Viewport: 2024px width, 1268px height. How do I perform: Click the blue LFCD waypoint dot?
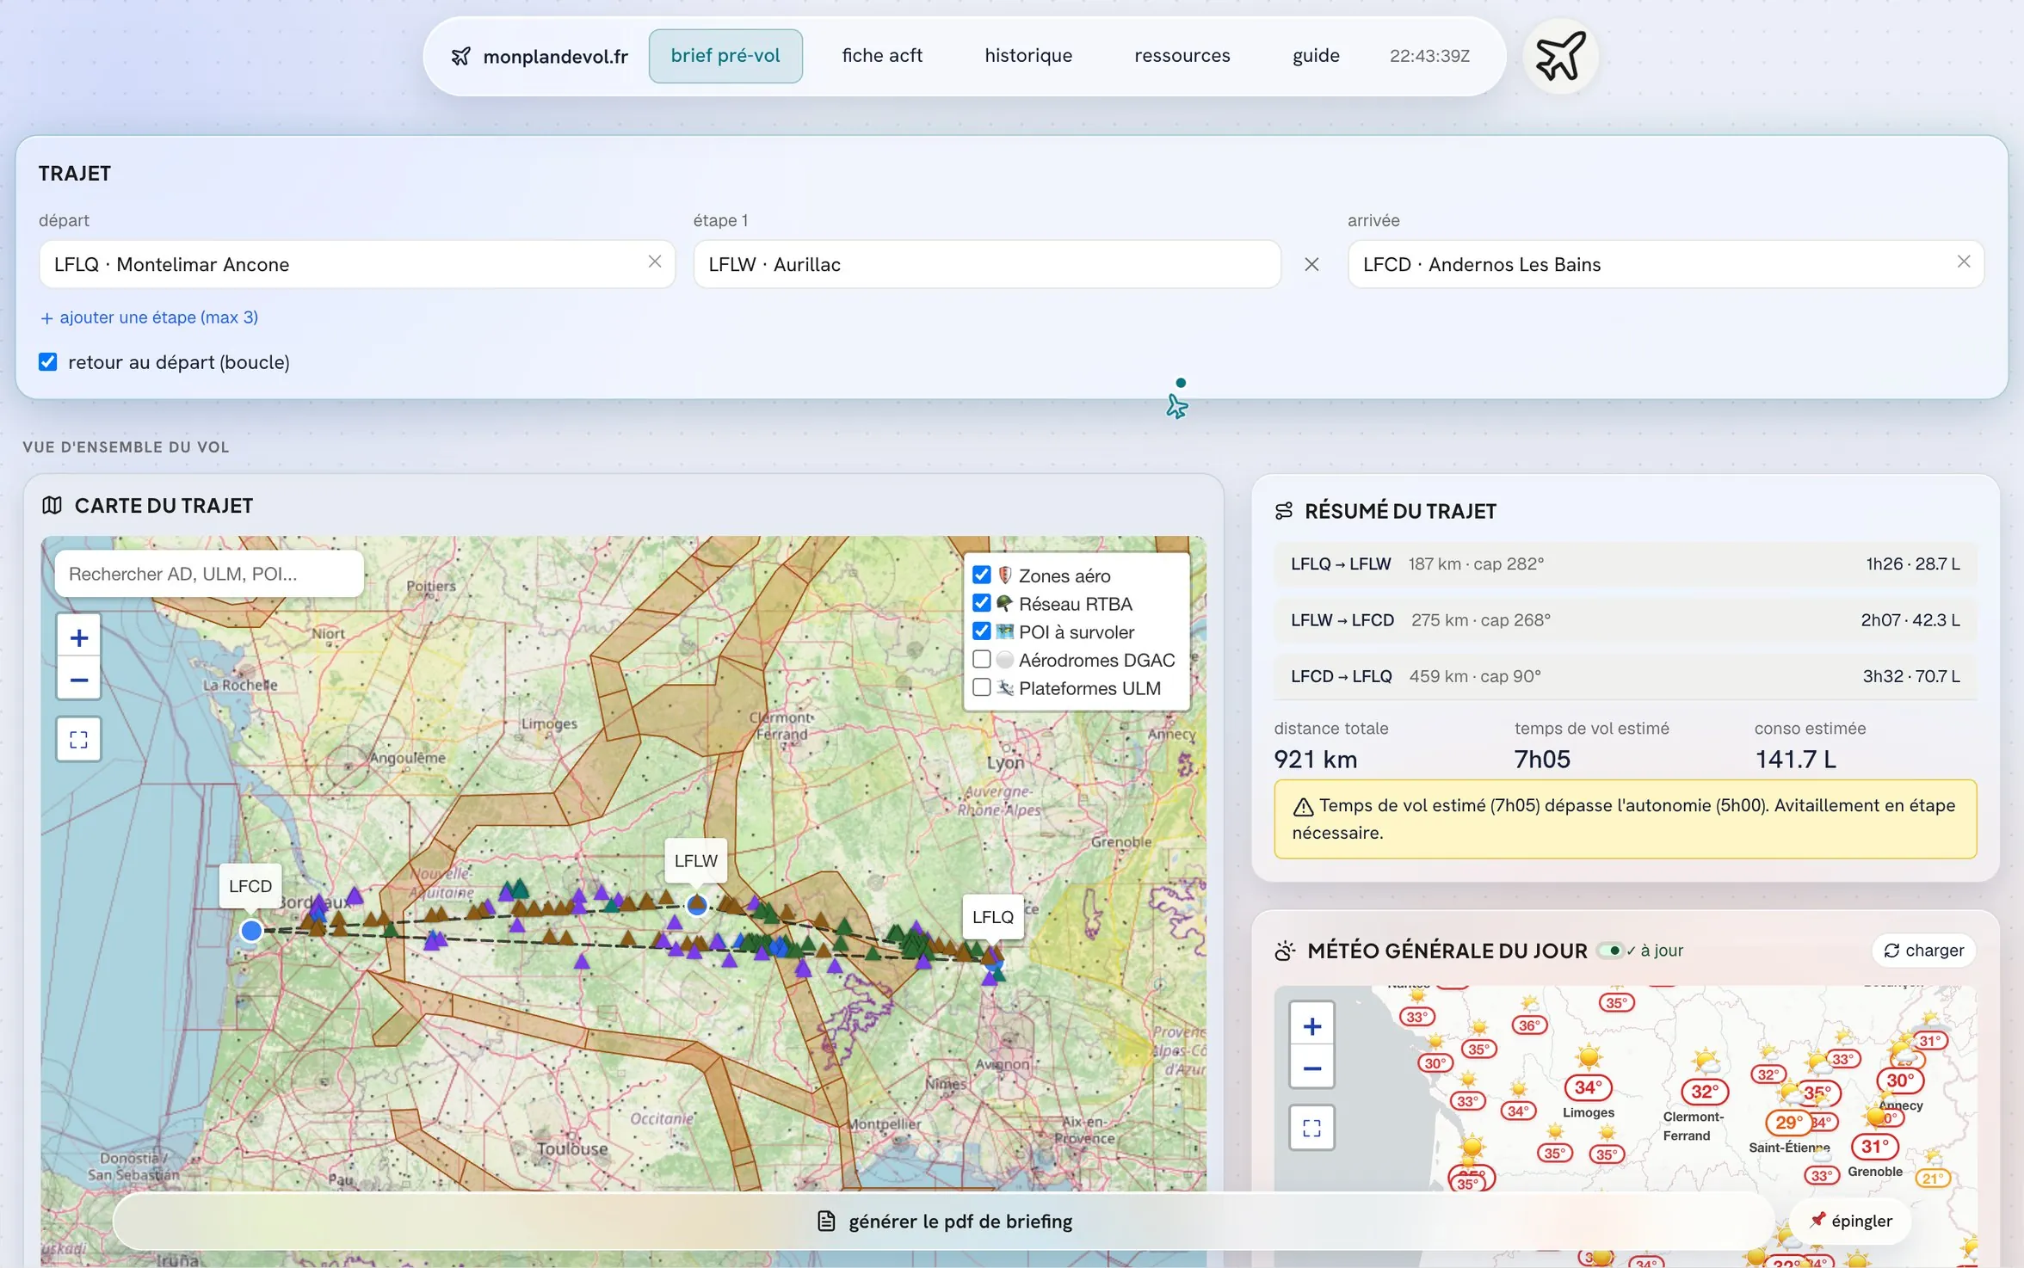click(x=251, y=931)
